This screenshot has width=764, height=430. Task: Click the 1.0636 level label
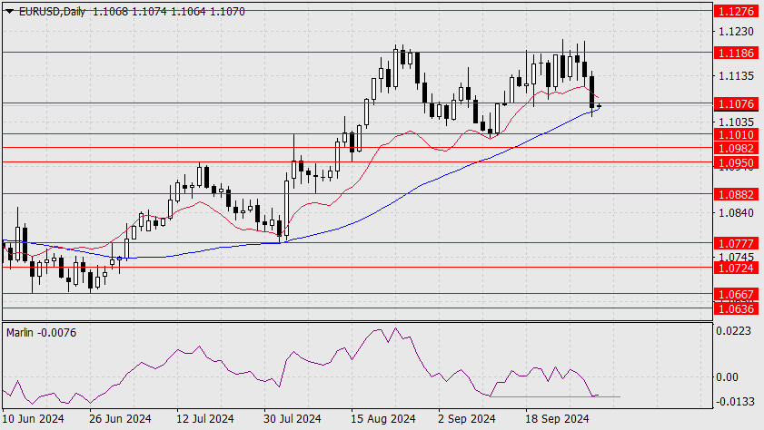point(736,308)
